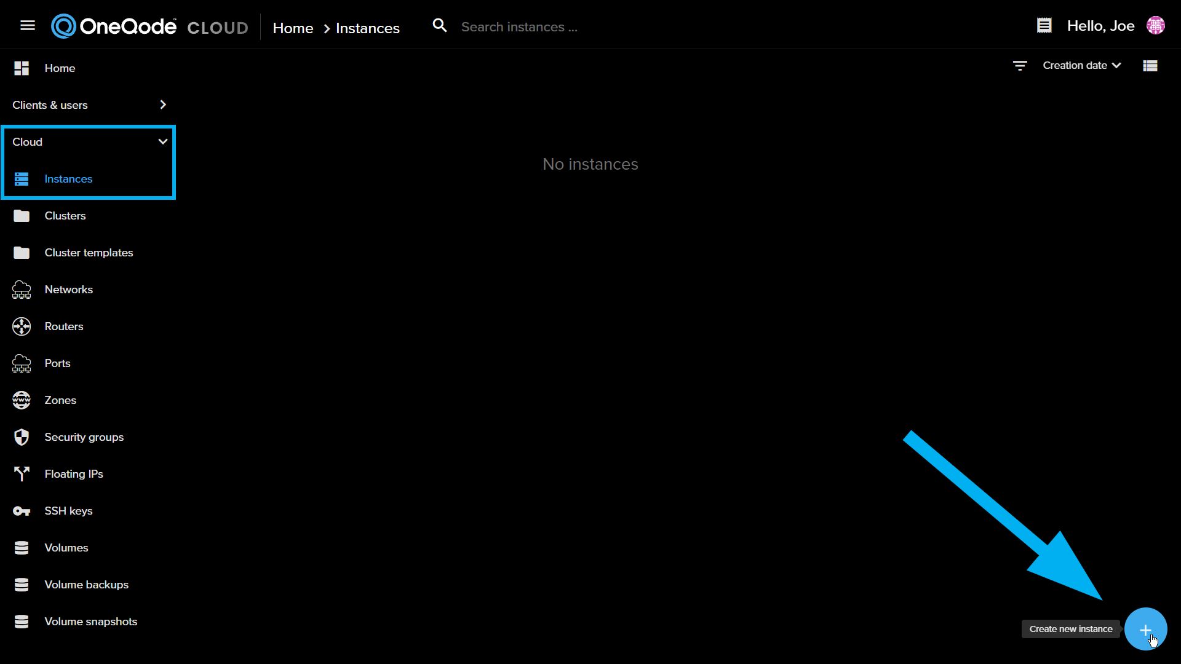Open Cluster templates

(89, 252)
